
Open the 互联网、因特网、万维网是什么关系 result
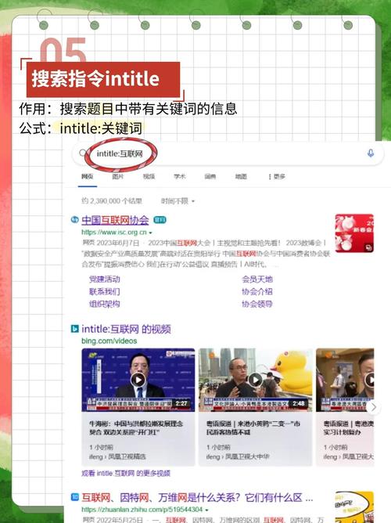197,498
